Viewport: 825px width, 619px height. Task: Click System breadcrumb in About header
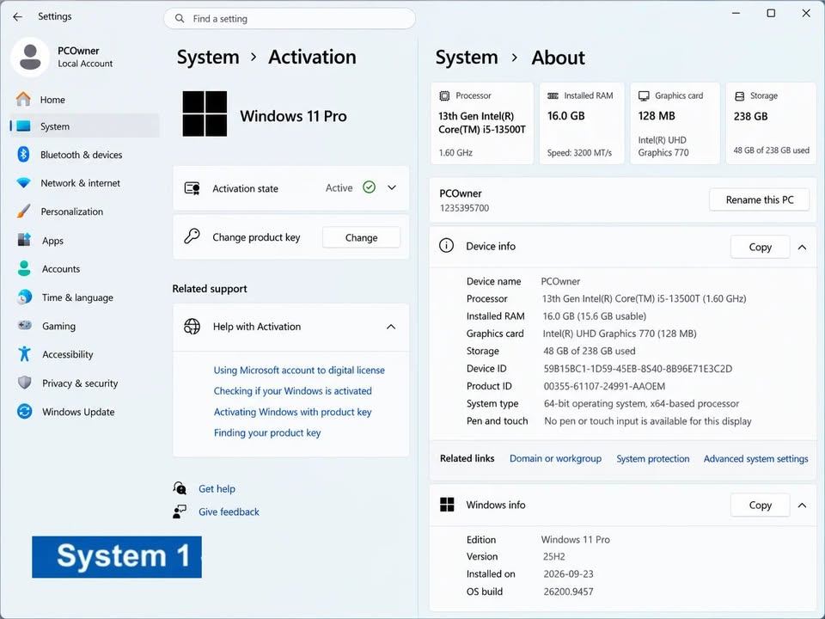466,57
